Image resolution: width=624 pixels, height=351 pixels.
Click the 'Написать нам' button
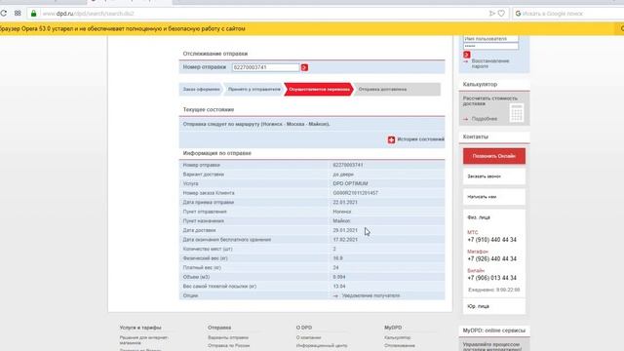click(494, 197)
